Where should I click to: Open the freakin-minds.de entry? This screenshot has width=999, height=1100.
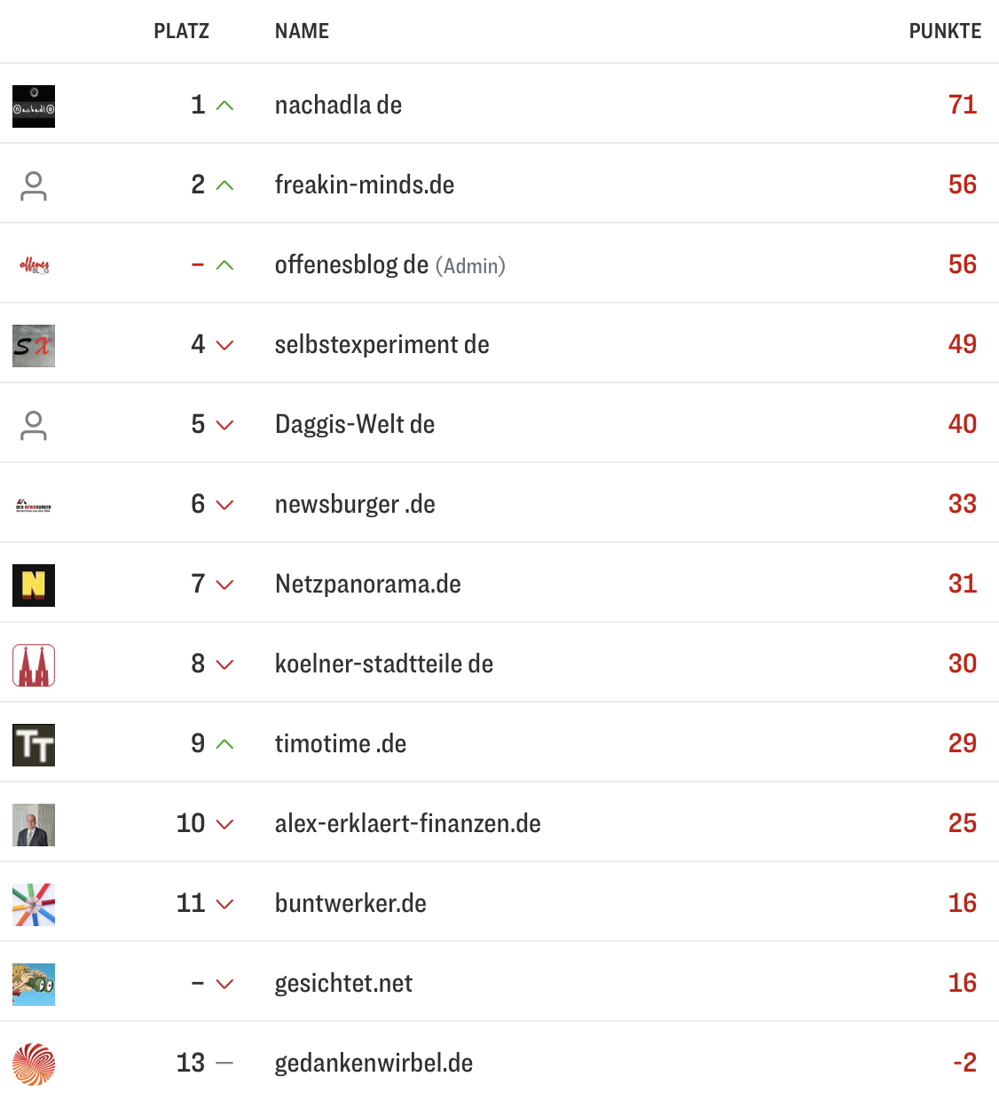click(364, 185)
